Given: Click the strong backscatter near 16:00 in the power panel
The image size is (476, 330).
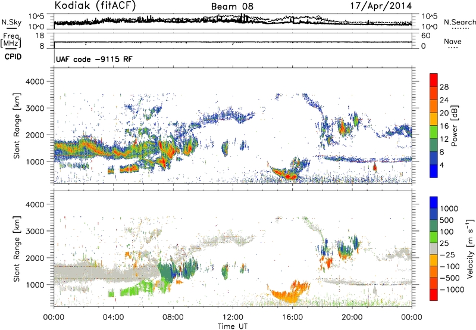Looking at the screenshot, I should pos(287,174).
